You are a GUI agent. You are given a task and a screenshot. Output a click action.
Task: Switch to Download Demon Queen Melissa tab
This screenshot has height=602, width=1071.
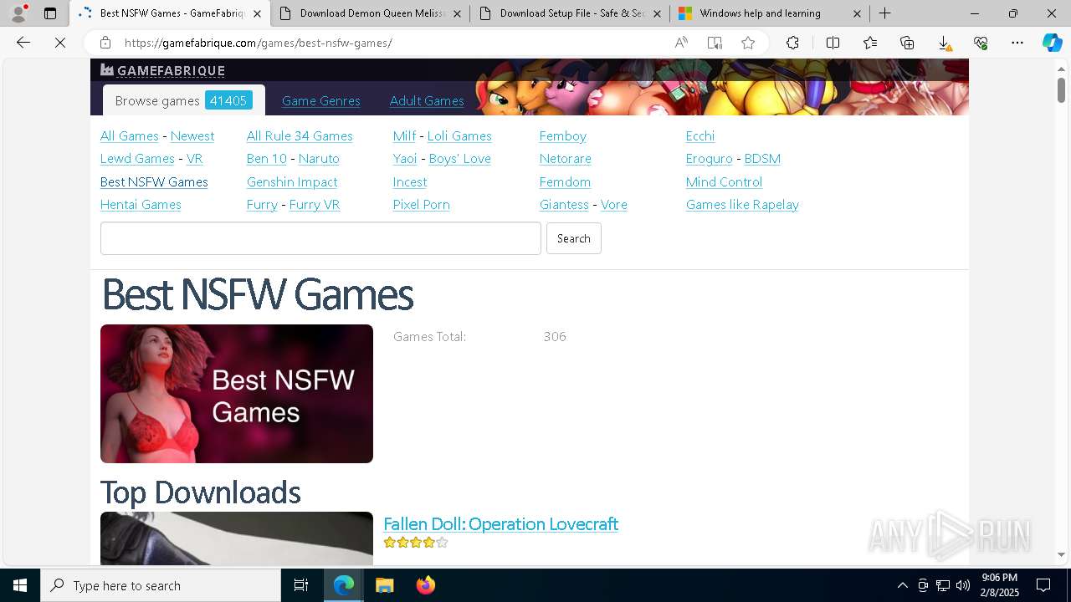click(x=370, y=13)
